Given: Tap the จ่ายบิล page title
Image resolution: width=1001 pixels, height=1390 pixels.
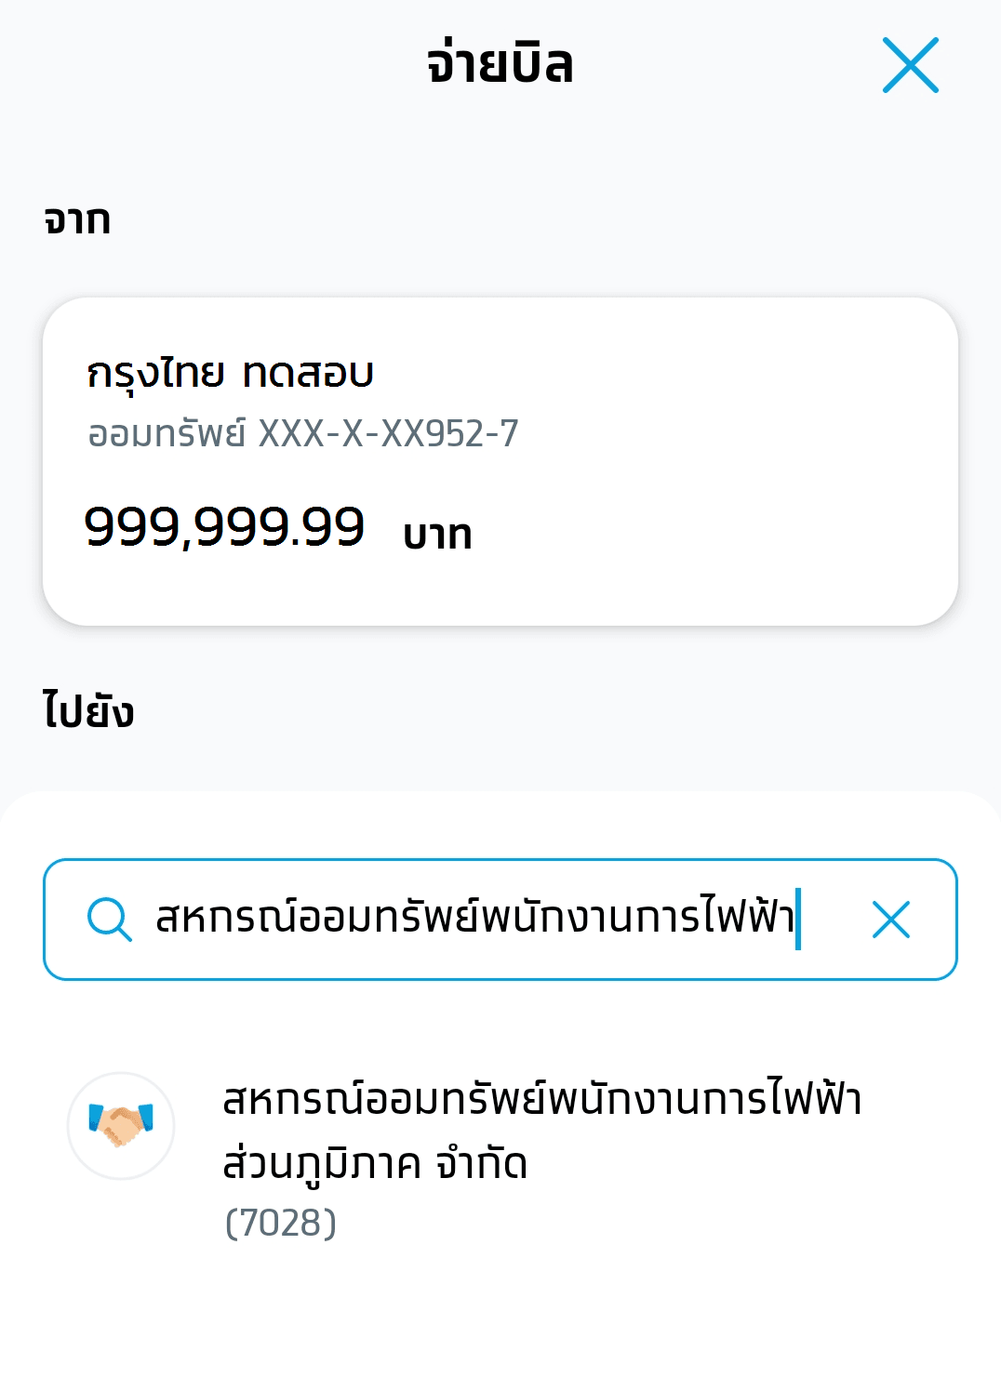Looking at the screenshot, I should click(x=500, y=65).
